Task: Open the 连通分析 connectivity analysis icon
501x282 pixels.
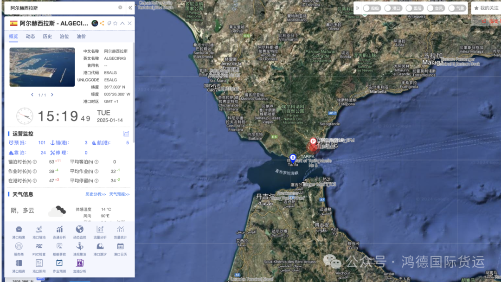Action: [59, 229]
